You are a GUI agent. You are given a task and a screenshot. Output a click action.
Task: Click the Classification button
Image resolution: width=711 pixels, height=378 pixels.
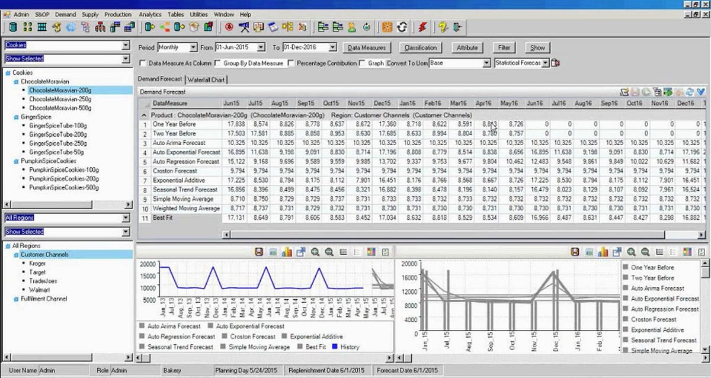(421, 47)
